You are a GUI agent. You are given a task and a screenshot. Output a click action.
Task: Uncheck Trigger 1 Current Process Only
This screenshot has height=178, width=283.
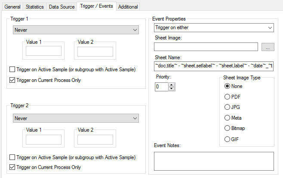point(12,80)
